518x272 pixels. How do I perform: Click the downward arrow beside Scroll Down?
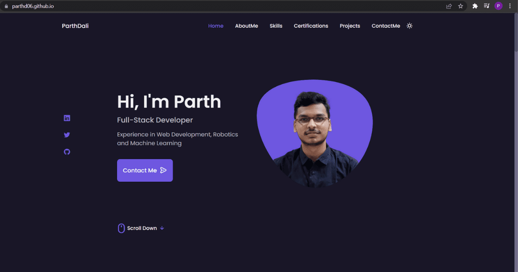(162, 228)
